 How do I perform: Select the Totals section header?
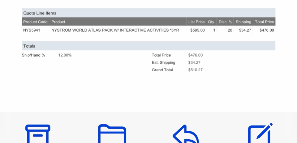tap(29, 46)
